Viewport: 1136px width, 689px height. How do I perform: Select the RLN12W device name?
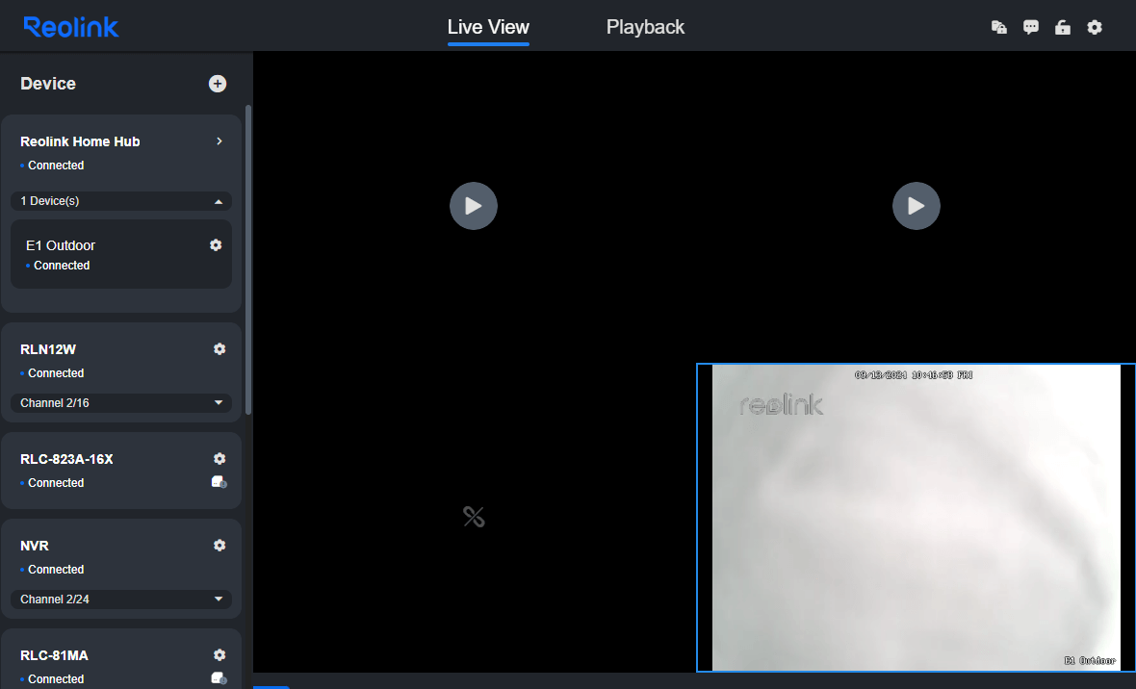coord(48,349)
